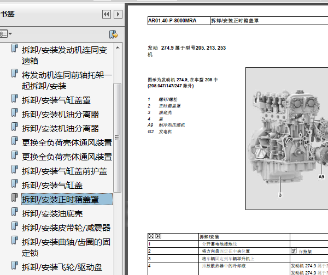Go to bookmark 拆卸/安装气缸盖

52,186
